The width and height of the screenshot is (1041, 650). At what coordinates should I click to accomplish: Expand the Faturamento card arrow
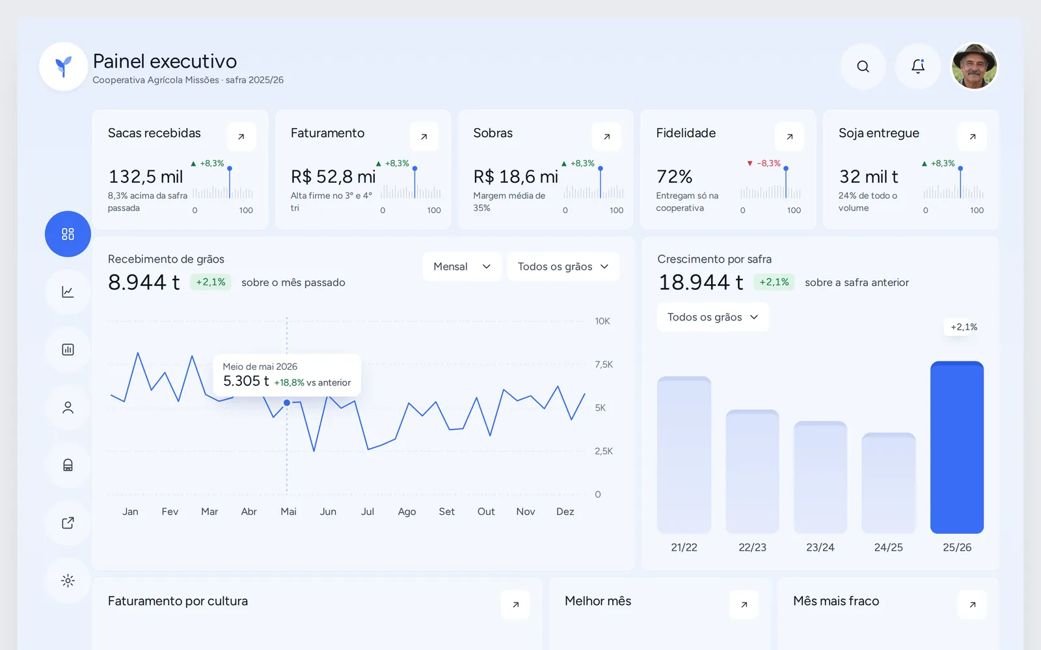point(424,136)
